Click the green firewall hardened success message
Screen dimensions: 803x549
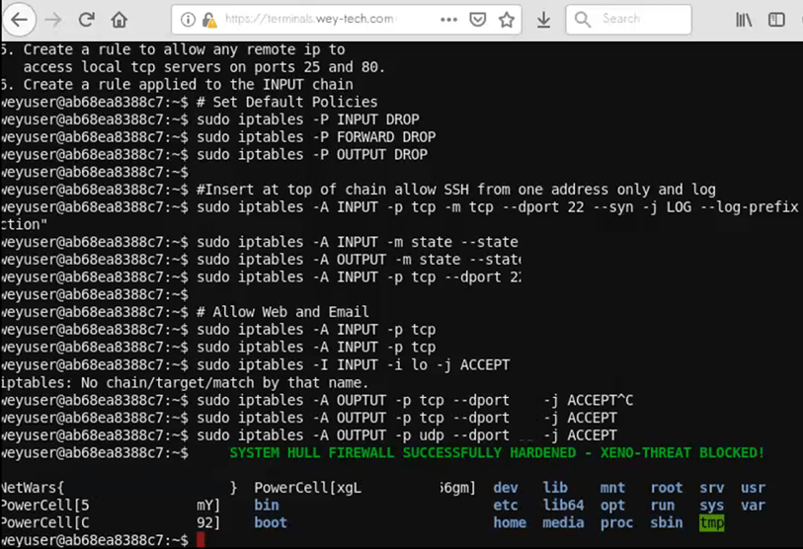click(x=497, y=452)
